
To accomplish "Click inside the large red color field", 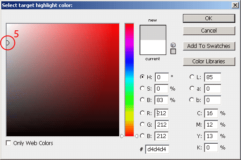I will [x=63, y=80].
